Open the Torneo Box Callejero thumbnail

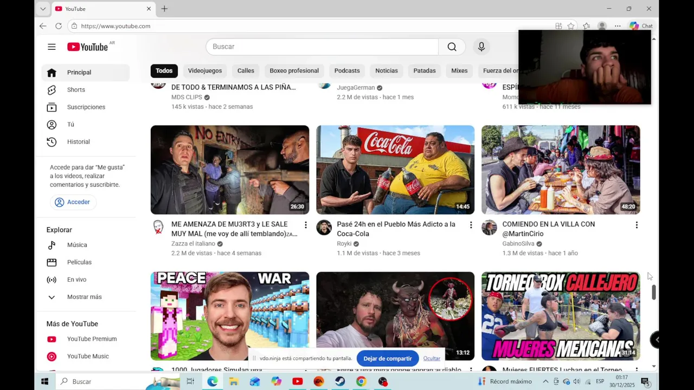tap(561, 316)
